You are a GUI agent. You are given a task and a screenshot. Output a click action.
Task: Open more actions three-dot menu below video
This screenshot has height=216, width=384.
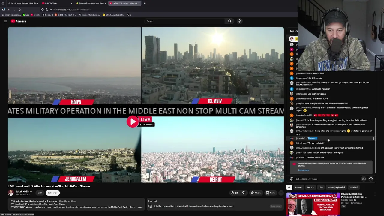coord(281,193)
